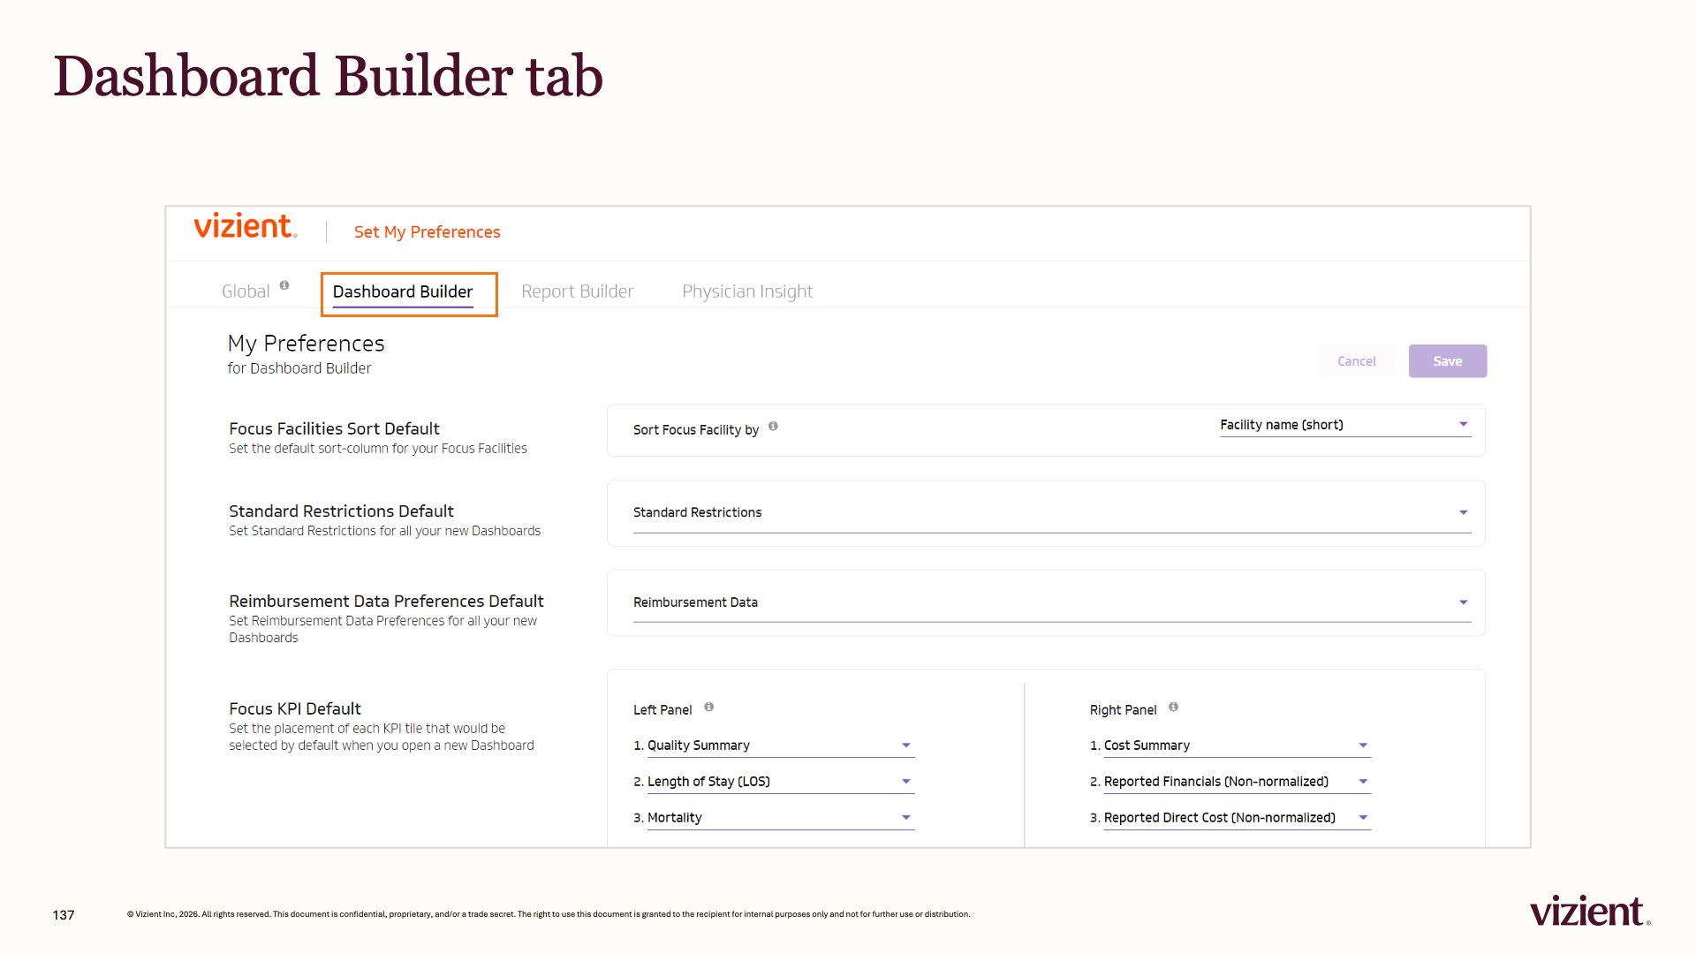Expand the Reimbursement Data dropdown

coord(1052,602)
